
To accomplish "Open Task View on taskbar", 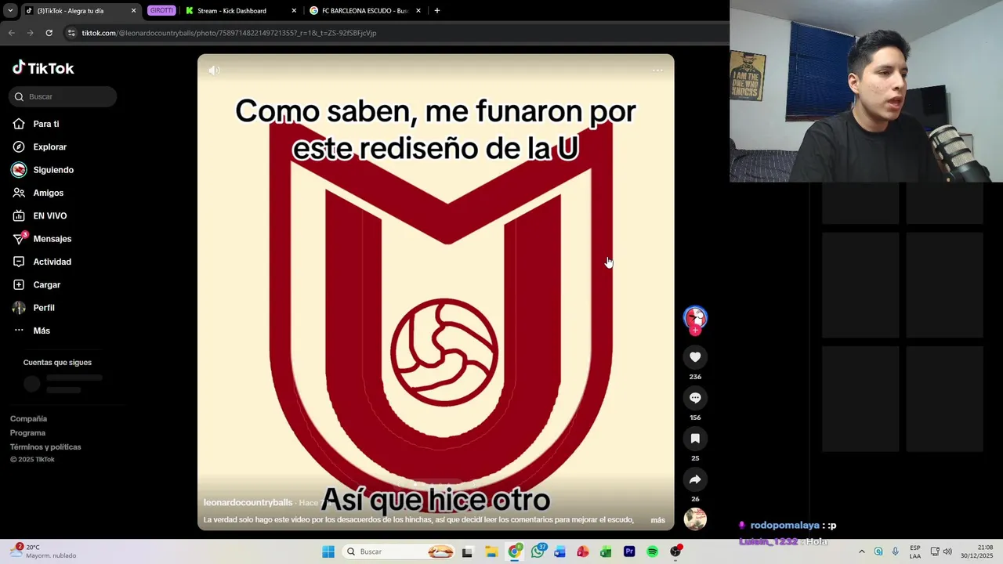I will (x=467, y=551).
